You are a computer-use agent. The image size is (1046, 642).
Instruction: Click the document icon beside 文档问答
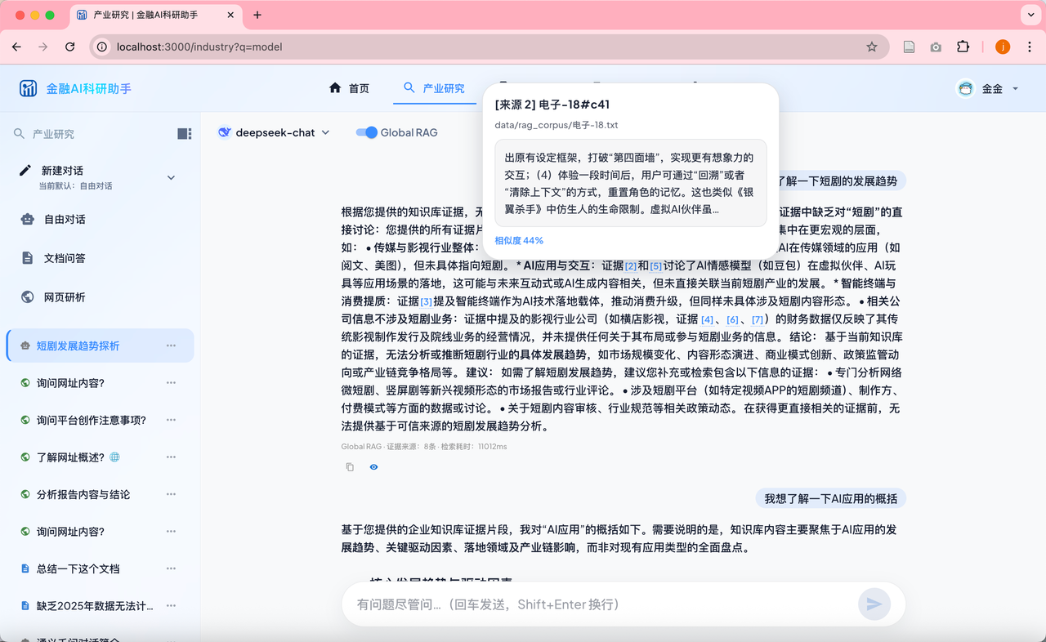tap(28, 258)
